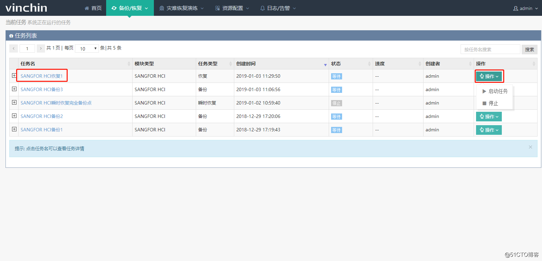
Task: Expand row SANGFOR HCI备份2
Action: pos(14,116)
